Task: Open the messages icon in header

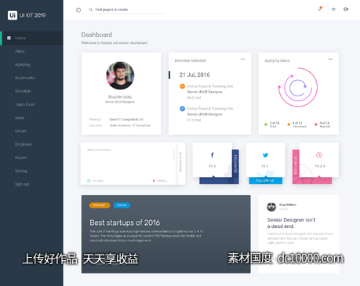Action: [333, 9]
